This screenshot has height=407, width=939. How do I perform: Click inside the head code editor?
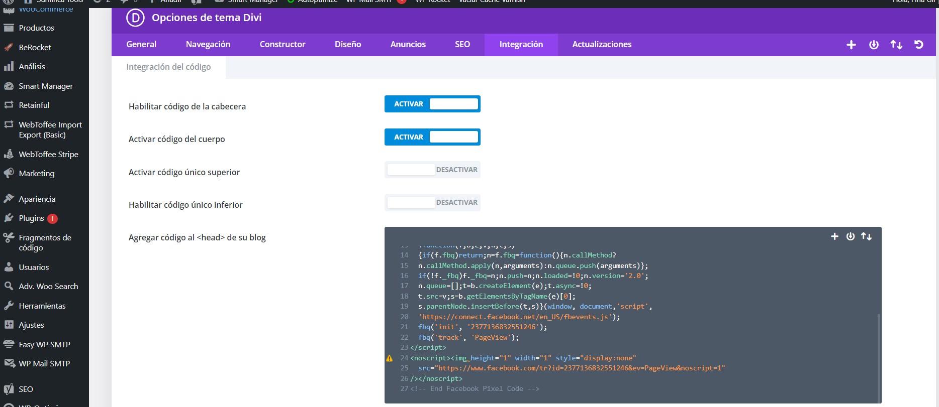coord(633,315)
